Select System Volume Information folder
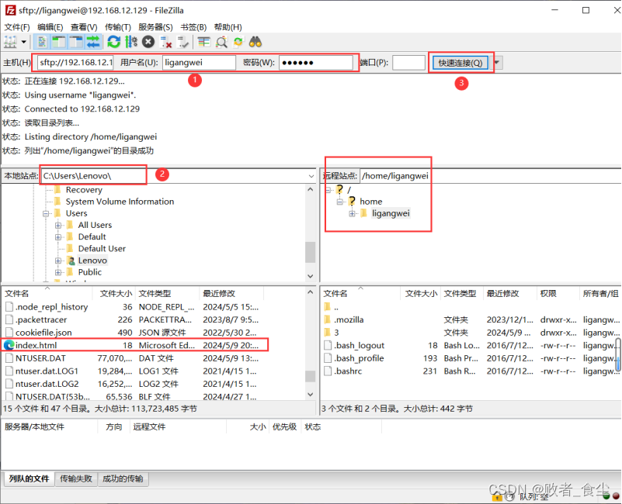The width and height of the screenshot is (622, 504). pyautogui.click(x=120, y=202)
